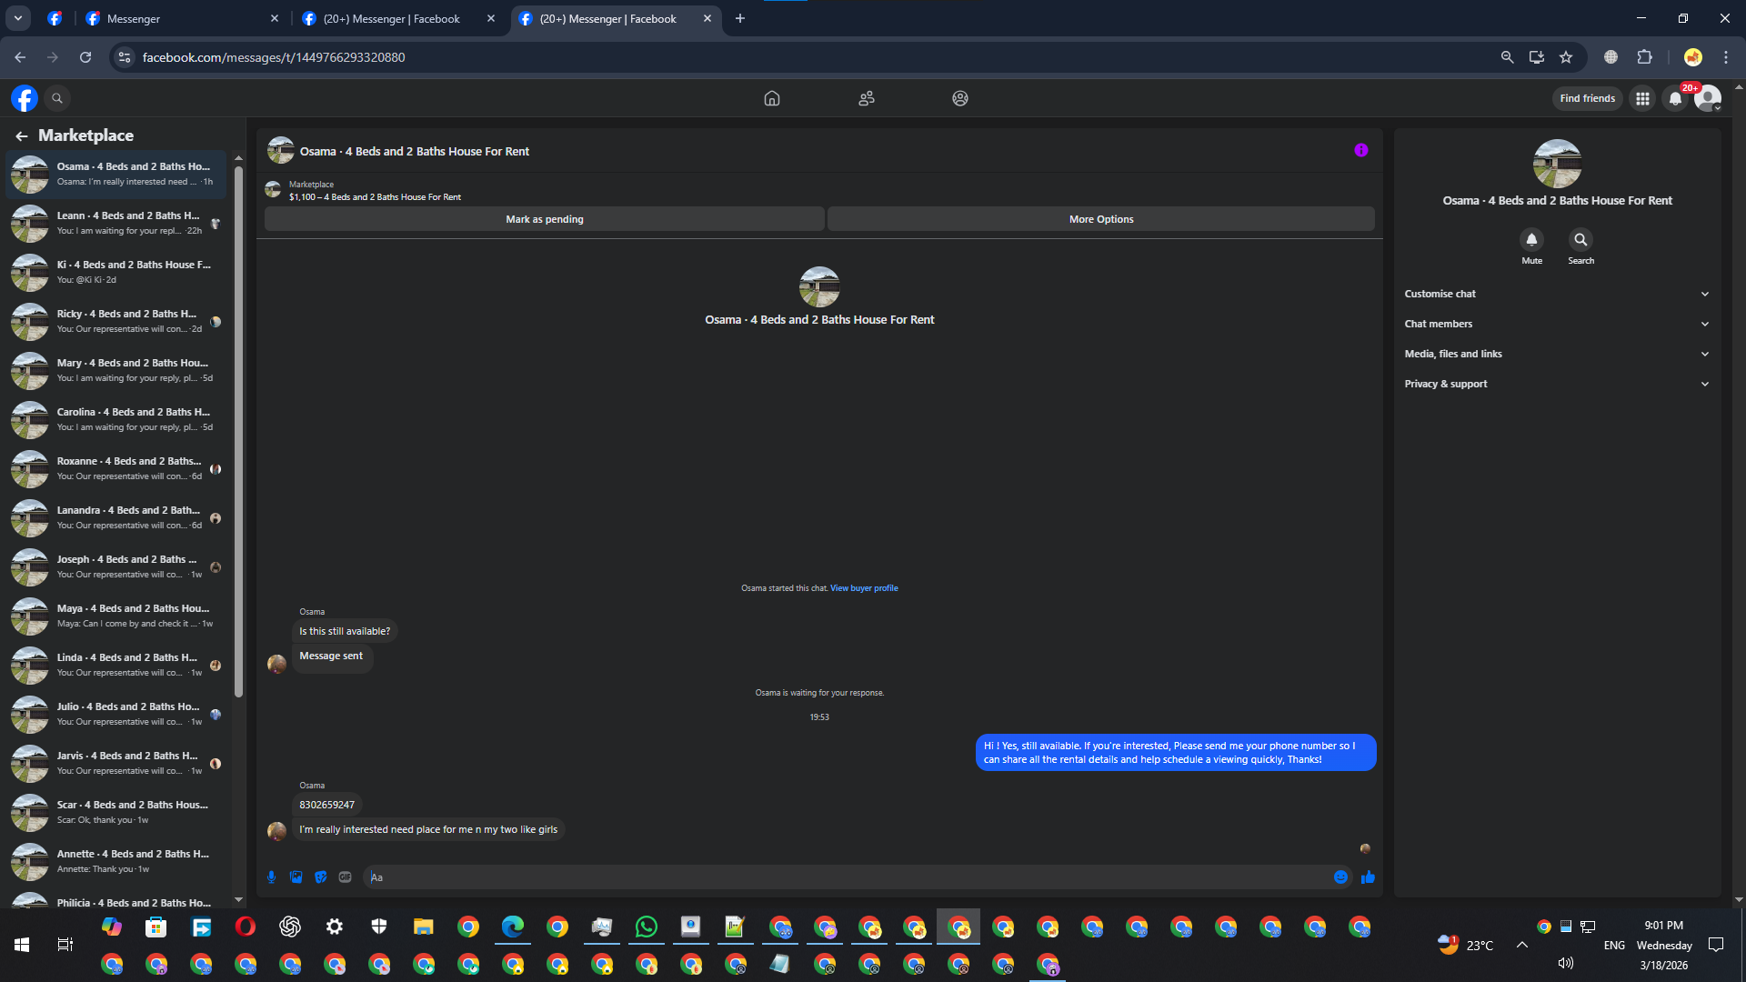
Task: Open the emoji picker in message box
Action: pos(1340,877)
